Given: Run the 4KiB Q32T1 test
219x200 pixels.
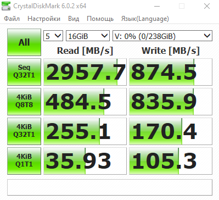Looking at the screenshot, I should pyautogui.click(x=24, y=131).
